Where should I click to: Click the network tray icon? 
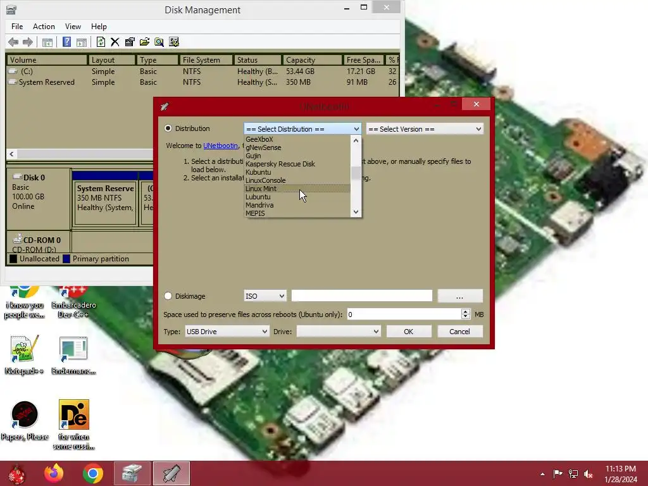pos(573,474)
